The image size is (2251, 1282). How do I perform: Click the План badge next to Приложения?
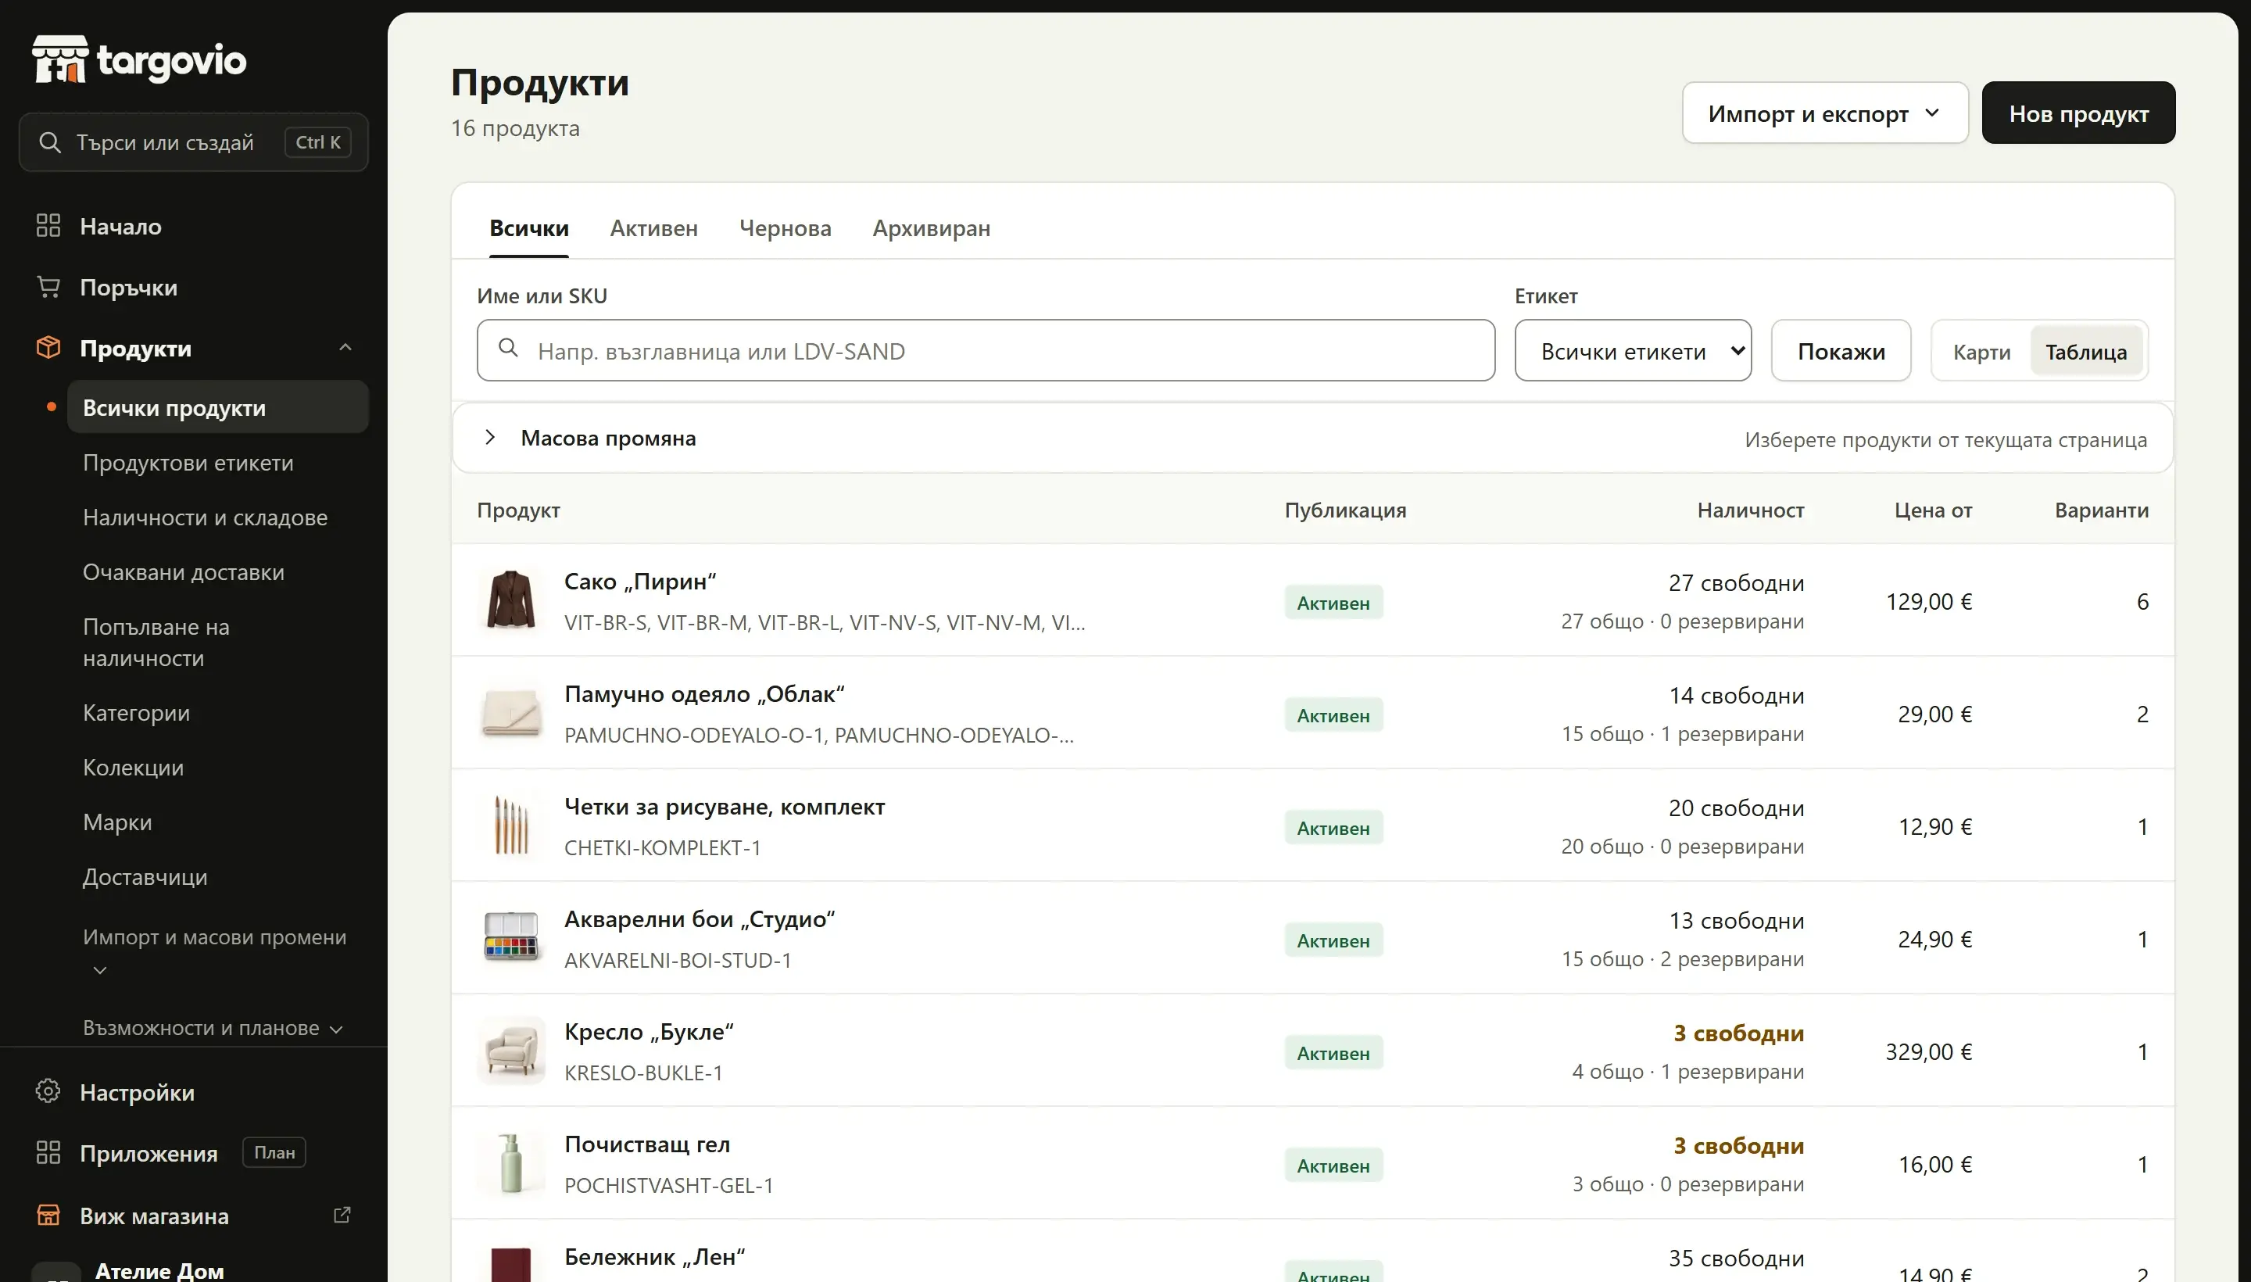click(x=274, y=1152)
